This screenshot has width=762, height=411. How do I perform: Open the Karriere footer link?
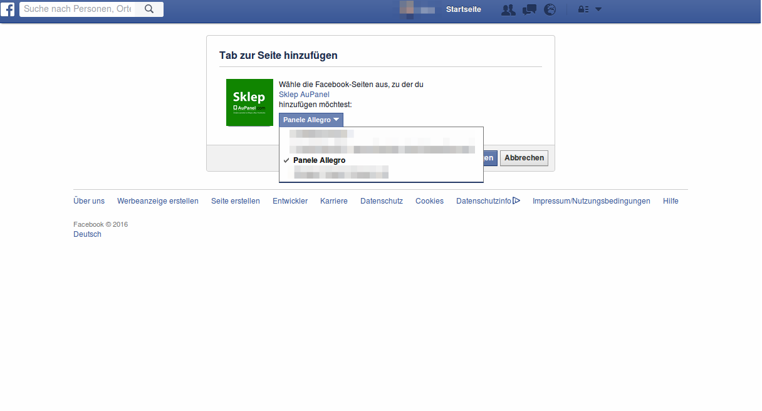[x=334, y=201]
